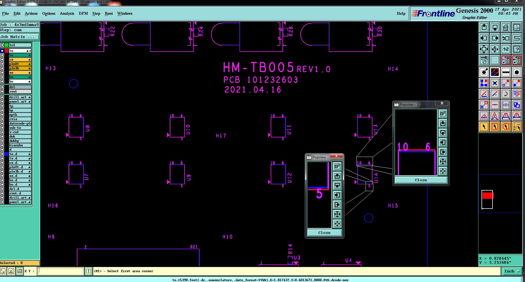Select the rectangle-select arrow tool

pyautogui.click(x=495, y=127)
